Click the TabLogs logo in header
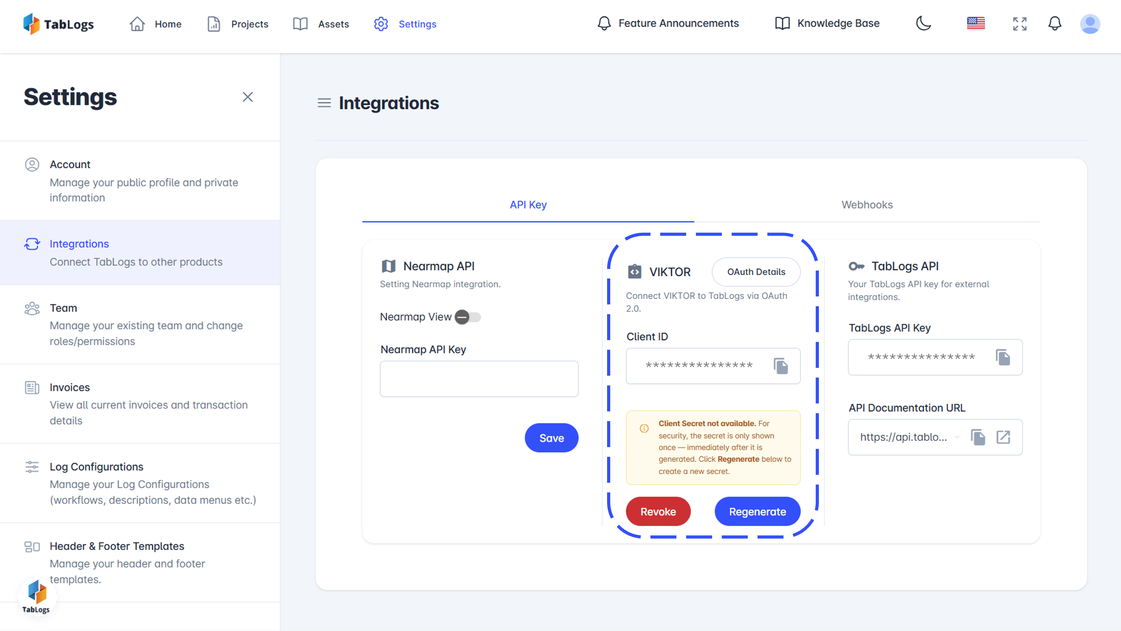The image size is (1121, 631). (x=58, y=24)
